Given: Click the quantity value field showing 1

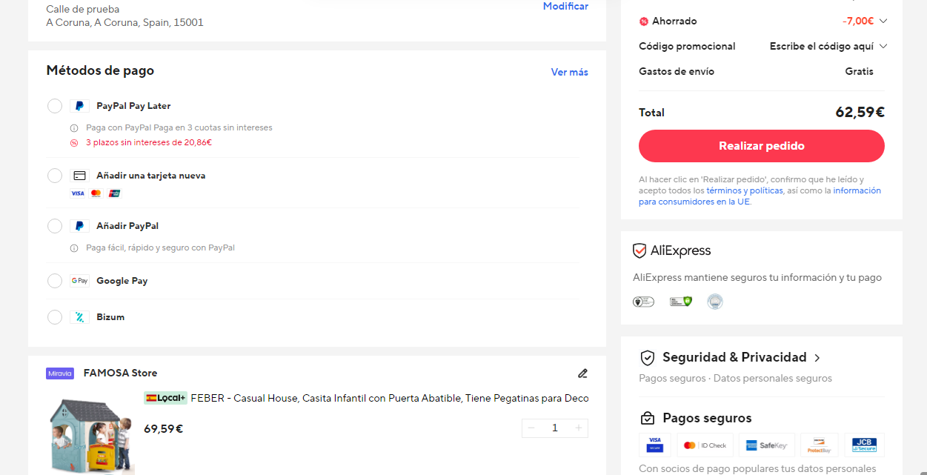Looking at the screenshot, I should point(555,428).
